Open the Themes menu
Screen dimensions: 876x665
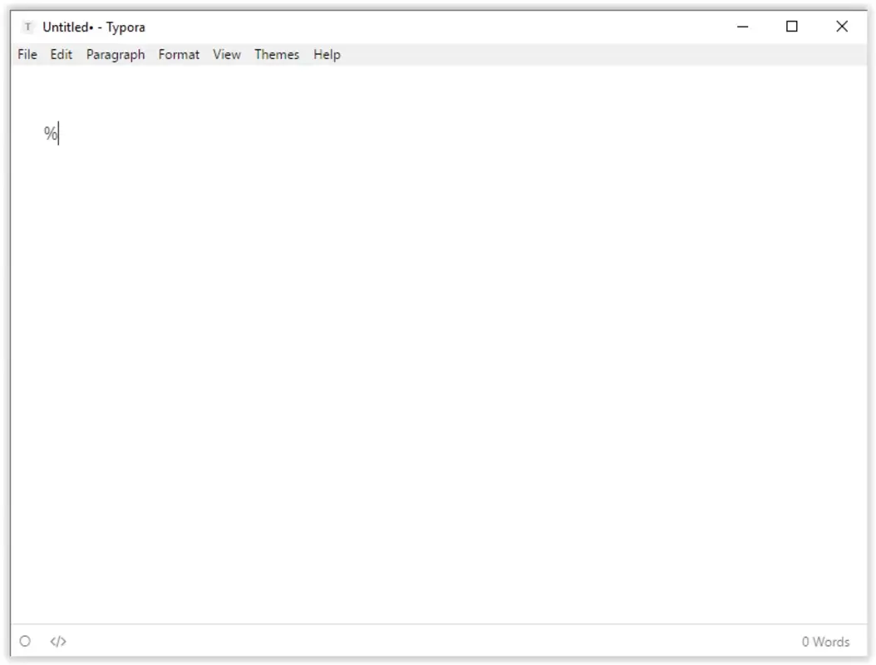[277, 54]
